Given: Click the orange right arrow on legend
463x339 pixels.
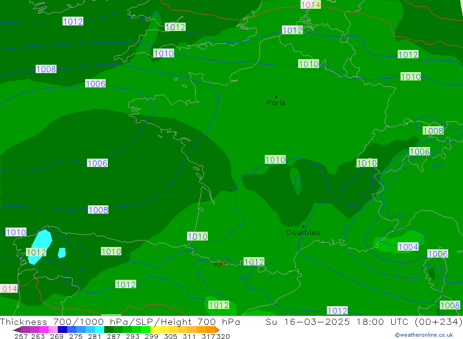Looking at the screenshot, I should [x=218, y=330].
